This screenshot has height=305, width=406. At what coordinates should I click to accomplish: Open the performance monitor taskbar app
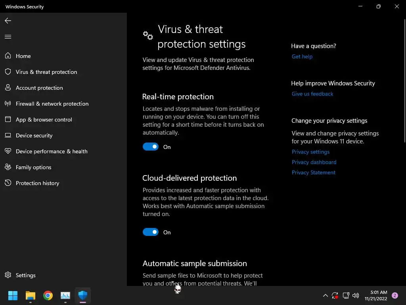coord(65,295)
